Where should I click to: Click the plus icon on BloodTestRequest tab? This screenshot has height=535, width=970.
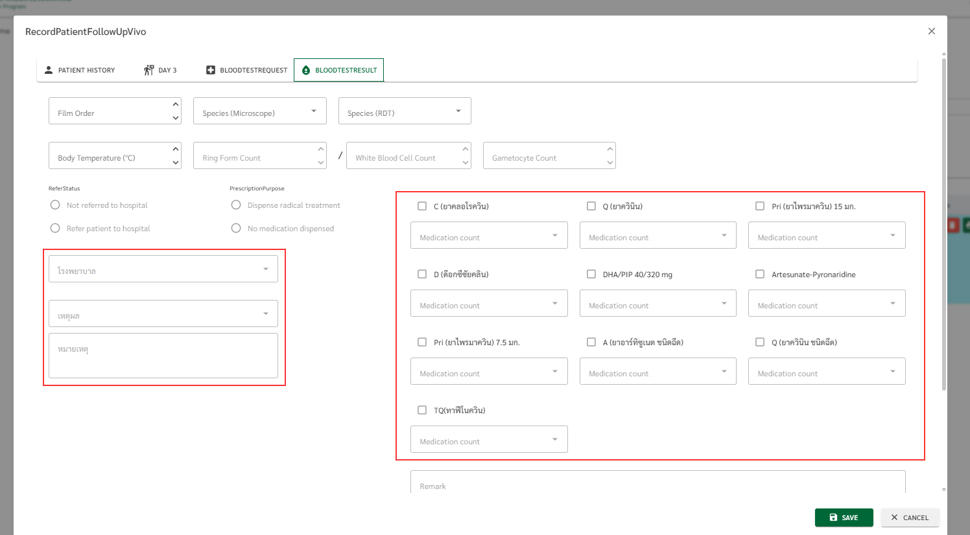point(211,70)
